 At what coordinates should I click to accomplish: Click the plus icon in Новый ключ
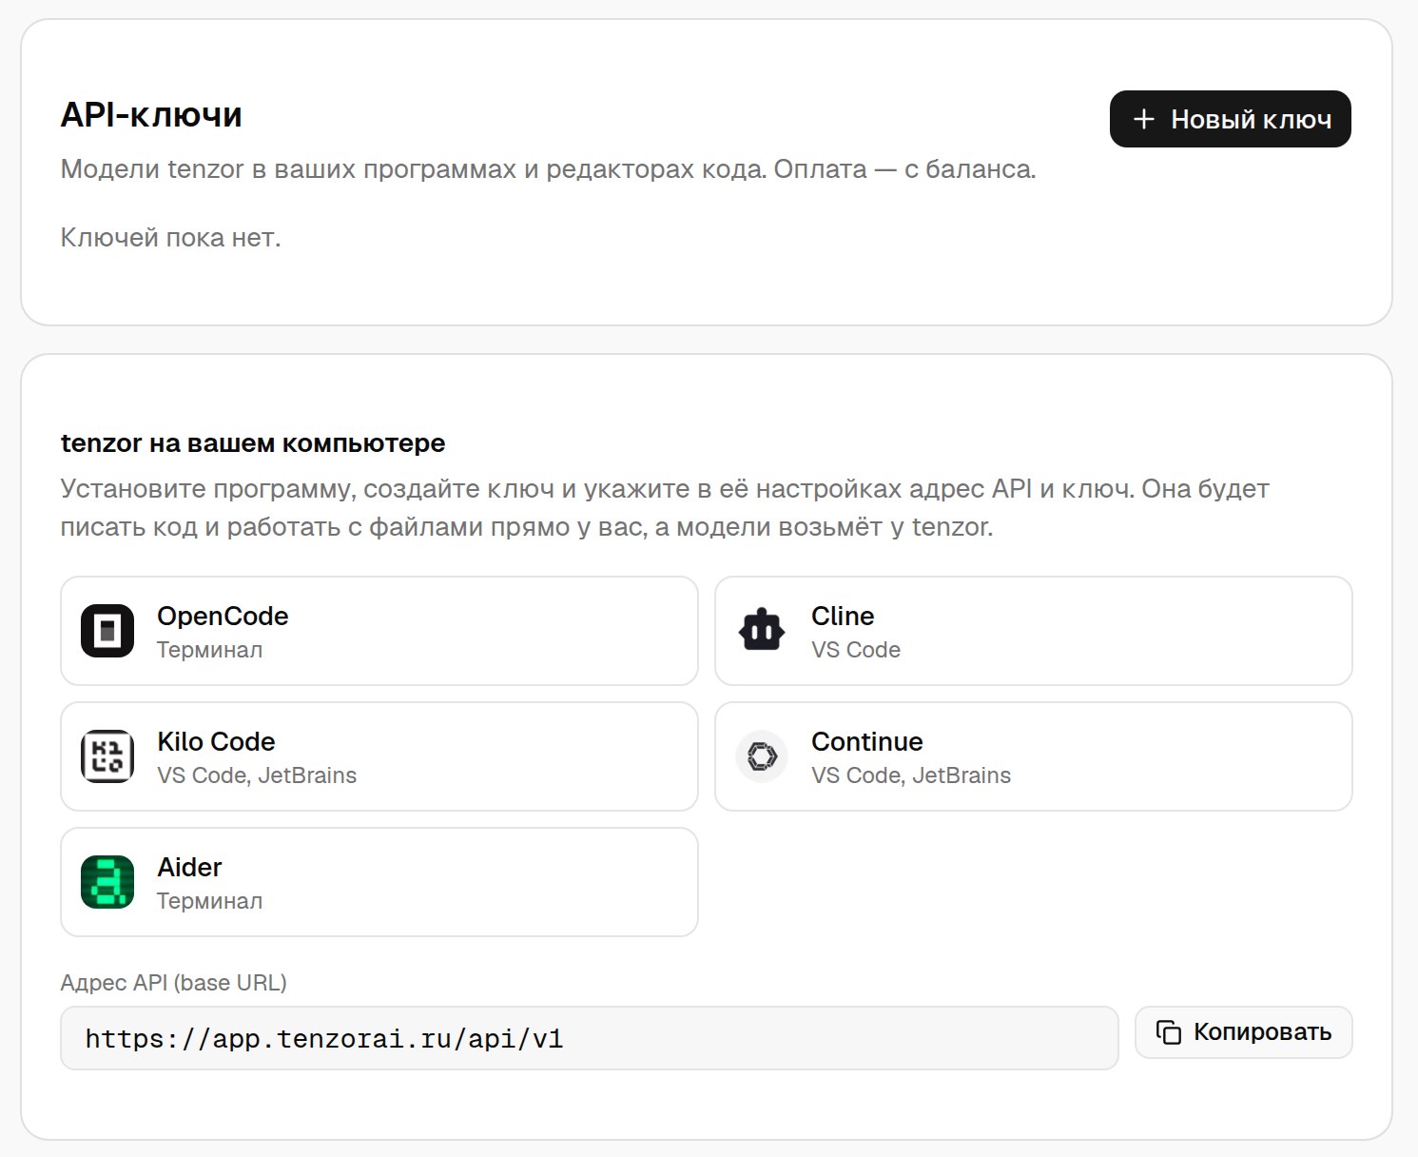(x=1144, y=119)
